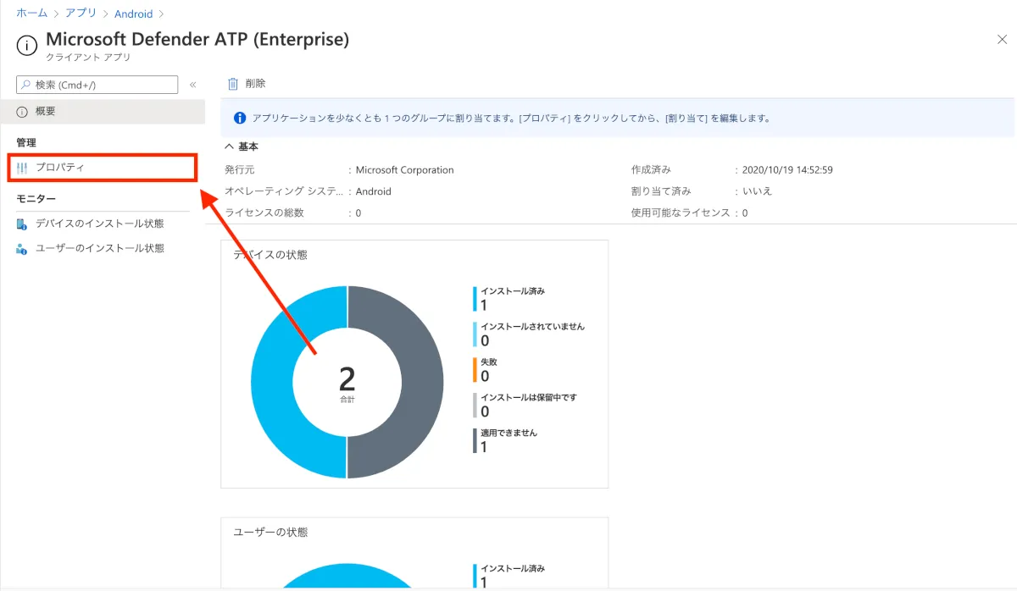Open ユーザーのインストール状態

click(99, 248)
